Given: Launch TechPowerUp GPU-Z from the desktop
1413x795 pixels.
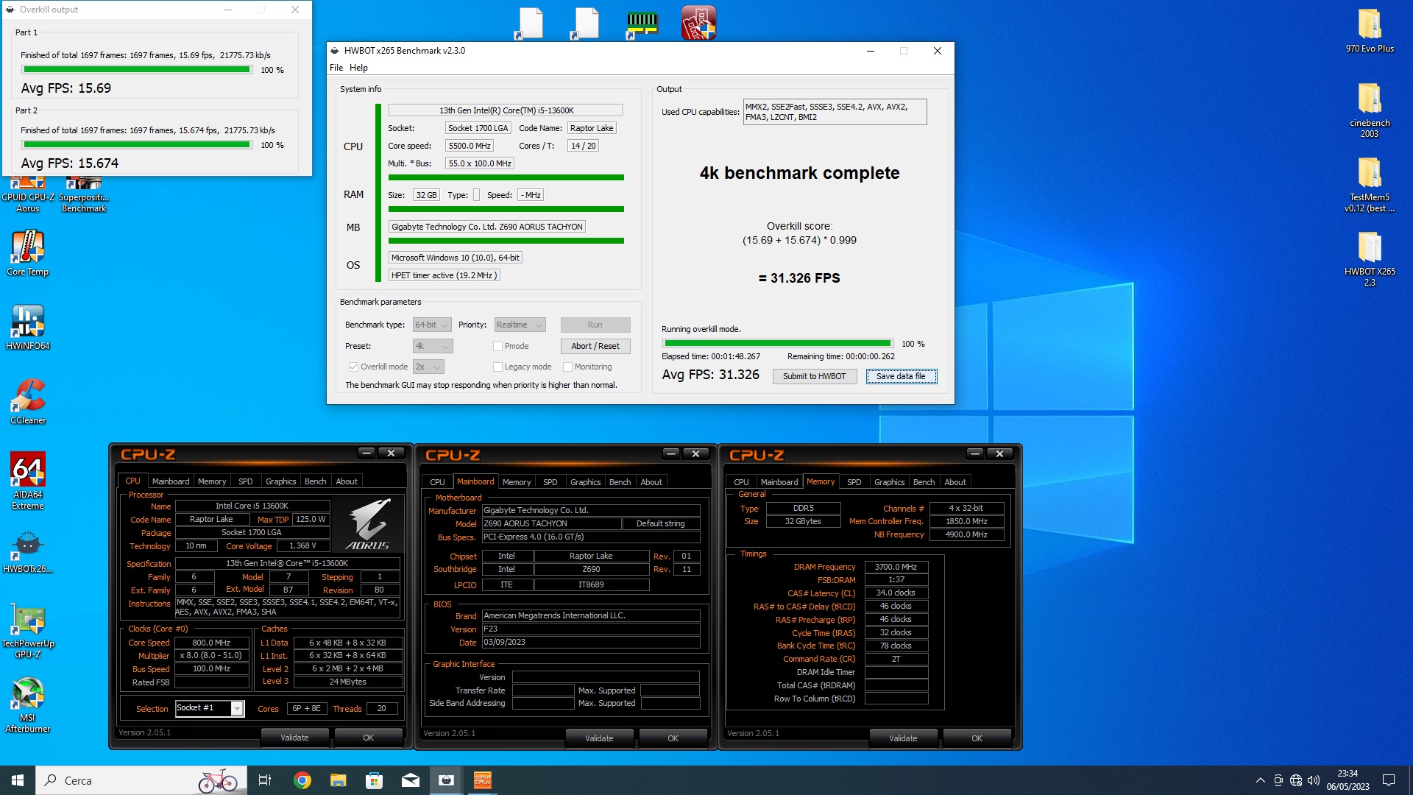Looking at the screenshot, I should click(x=27, y=630).
